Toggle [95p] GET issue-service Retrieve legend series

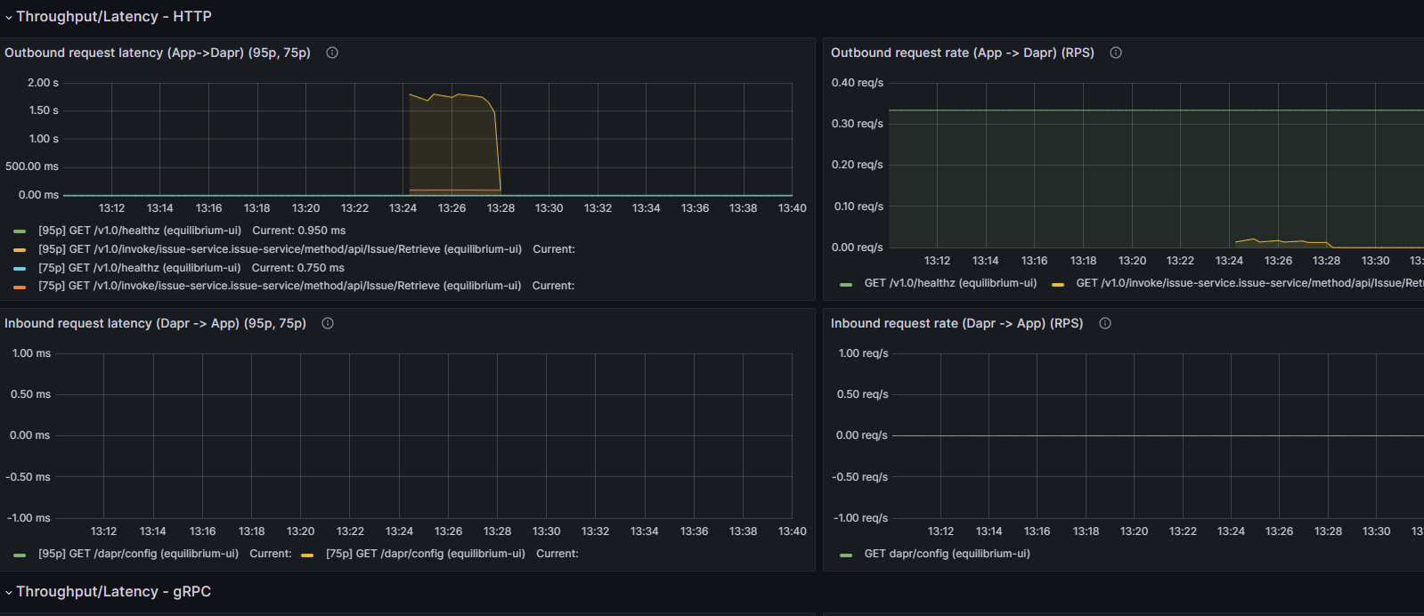click(x=280, y=249)
